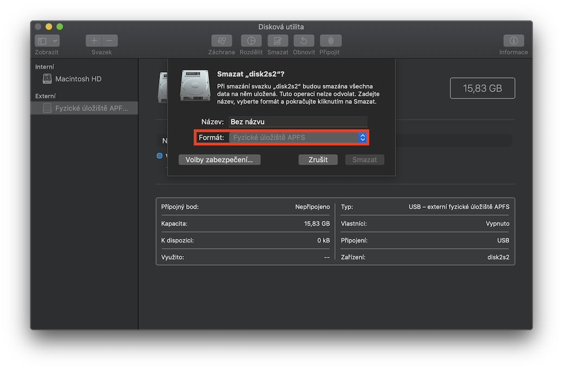Click the Smazat button in dialog
Image resolution: width=563 pixels, height=370 pixels.
pos(365,160)
